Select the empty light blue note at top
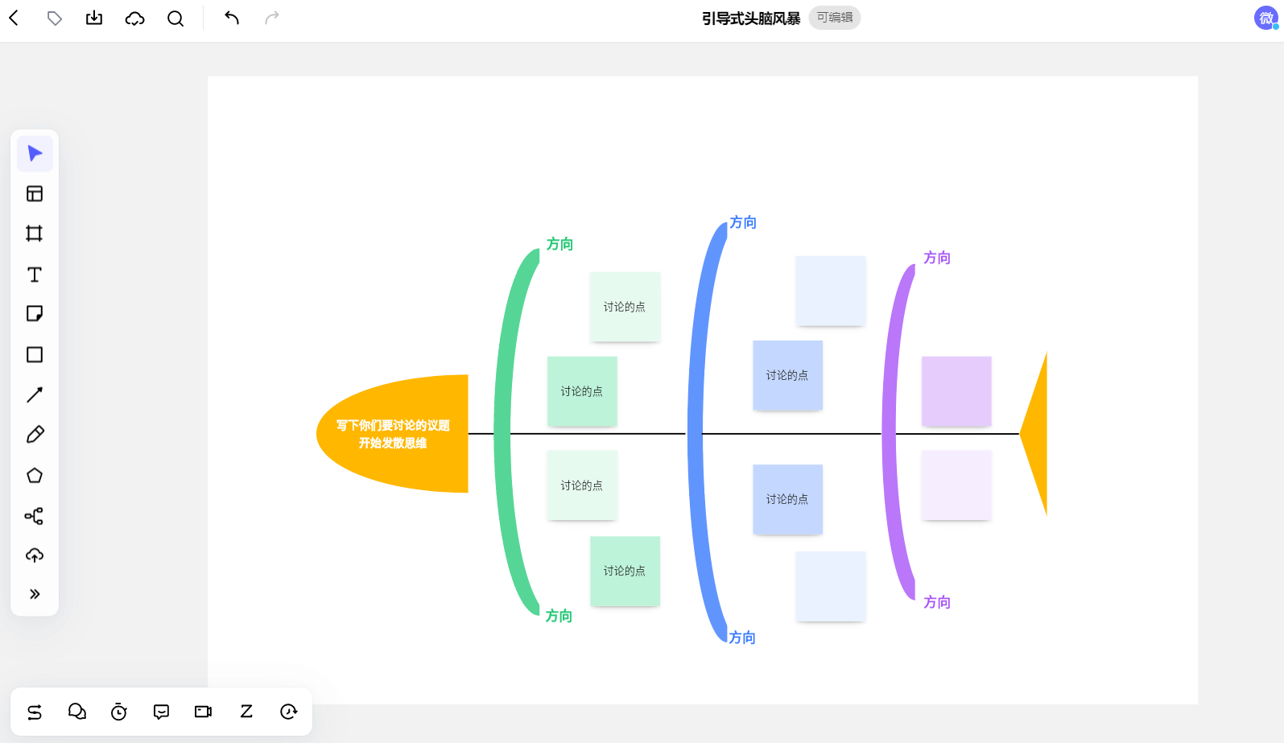 830,291
